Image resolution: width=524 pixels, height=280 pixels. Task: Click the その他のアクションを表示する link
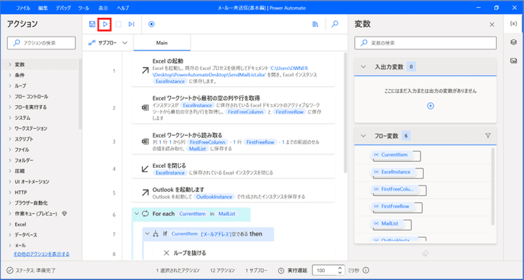pyautogui.click(x=41, y=254)
